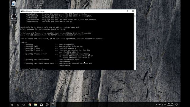Click the 'Administrator: Command Prompt' window title
This screenshot has height=107, width=190.
click(x=34, y=11)
